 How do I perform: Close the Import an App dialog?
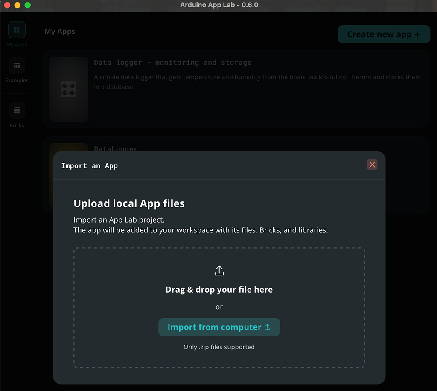pyautogui.click(x=372, y=165)
